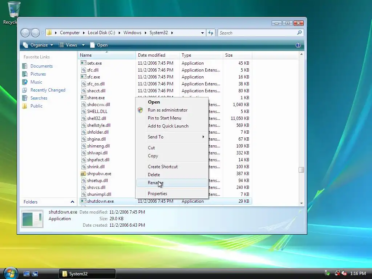This screenshot has width=372, height=279.
Task: Sort by the Type column header
Action: tap(201, 55)
